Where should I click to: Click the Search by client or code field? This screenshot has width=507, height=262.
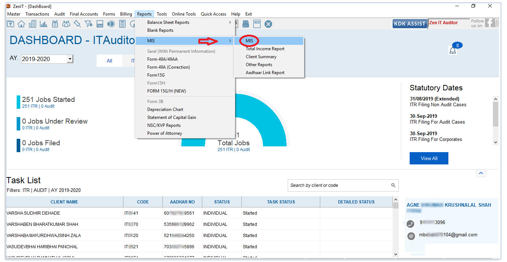tap(343, 185)
